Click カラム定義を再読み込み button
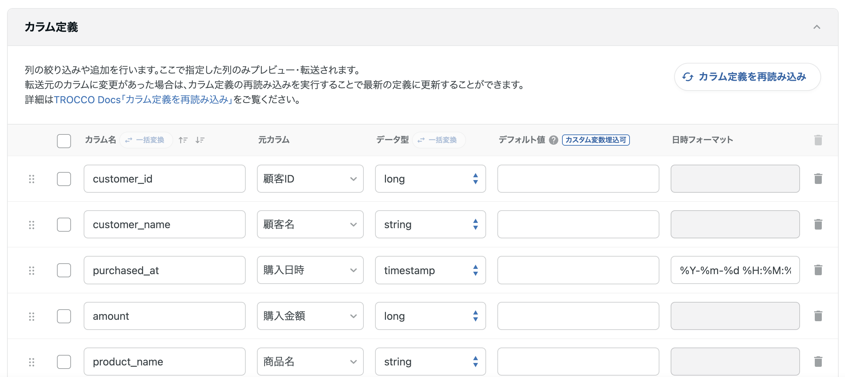 (747, 77)
